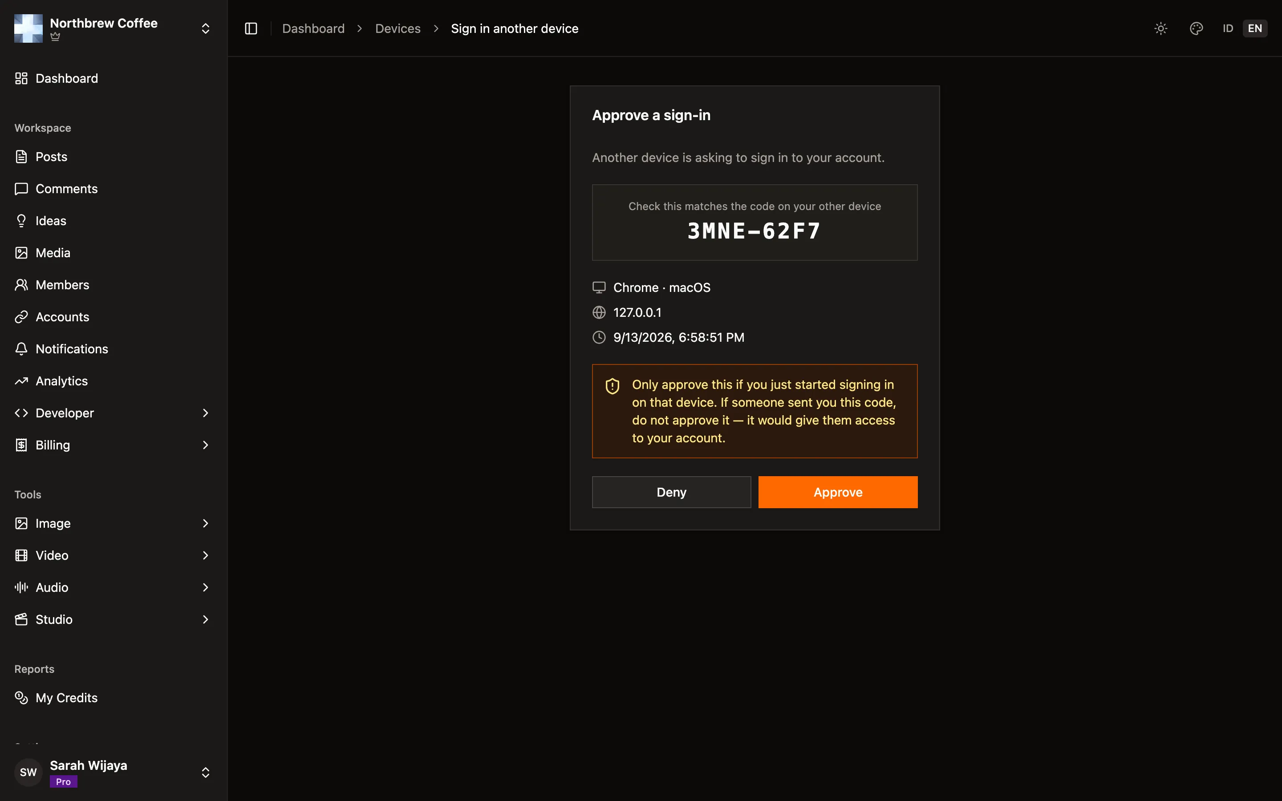Click the clock icon beside the timestamp

599,337
